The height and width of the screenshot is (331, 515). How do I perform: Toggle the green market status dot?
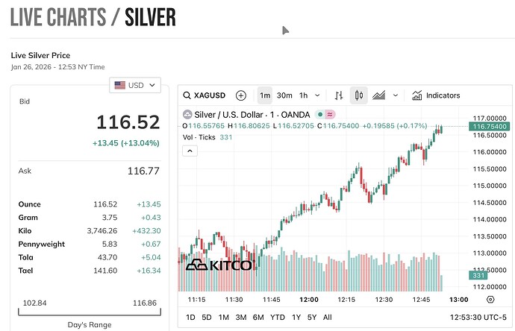(x=319, y=114)
